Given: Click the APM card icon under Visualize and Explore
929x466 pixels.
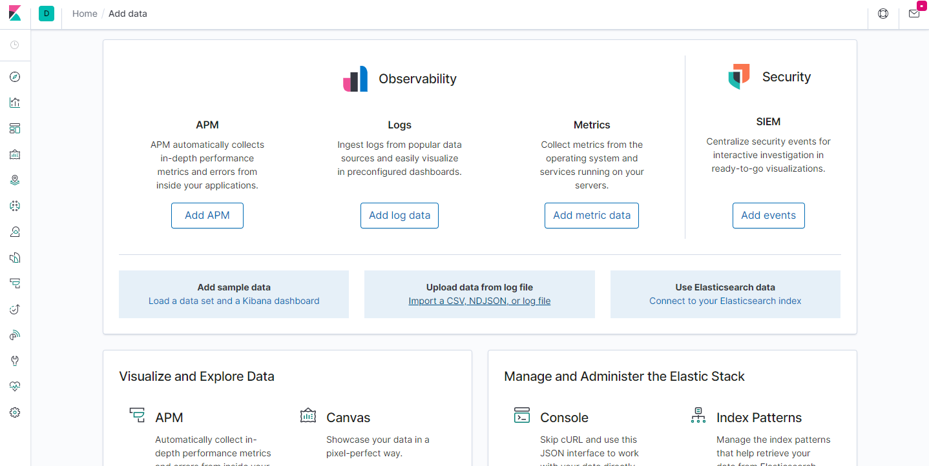Looking at the screenshot, I should (137, 415).
